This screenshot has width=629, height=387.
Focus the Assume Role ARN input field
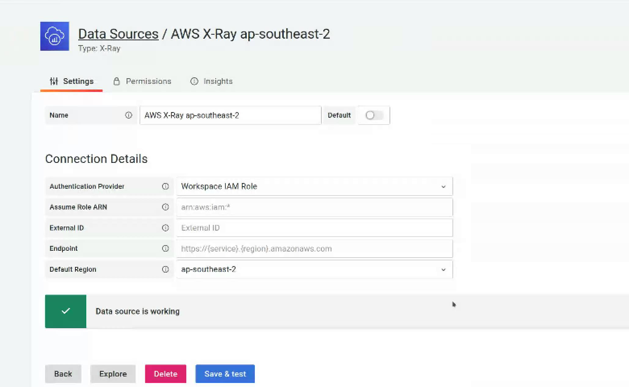314,207
